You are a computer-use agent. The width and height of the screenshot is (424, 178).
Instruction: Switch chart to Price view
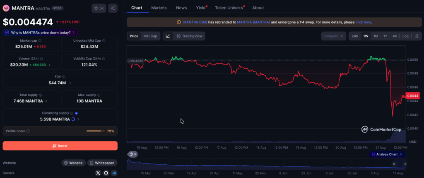point(134,36)
